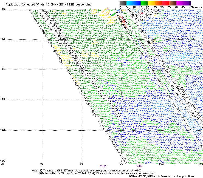203x178 pixels.
Task: Click the cyan-blue 5-15 knots legend swatch
Action: 134,3
